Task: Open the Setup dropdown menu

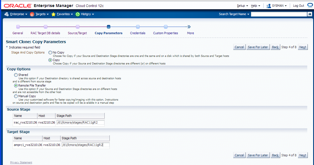Action: click(x=242, y=6)
